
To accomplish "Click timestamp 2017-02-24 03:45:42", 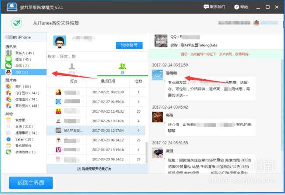I will click(x=170, y=107).
